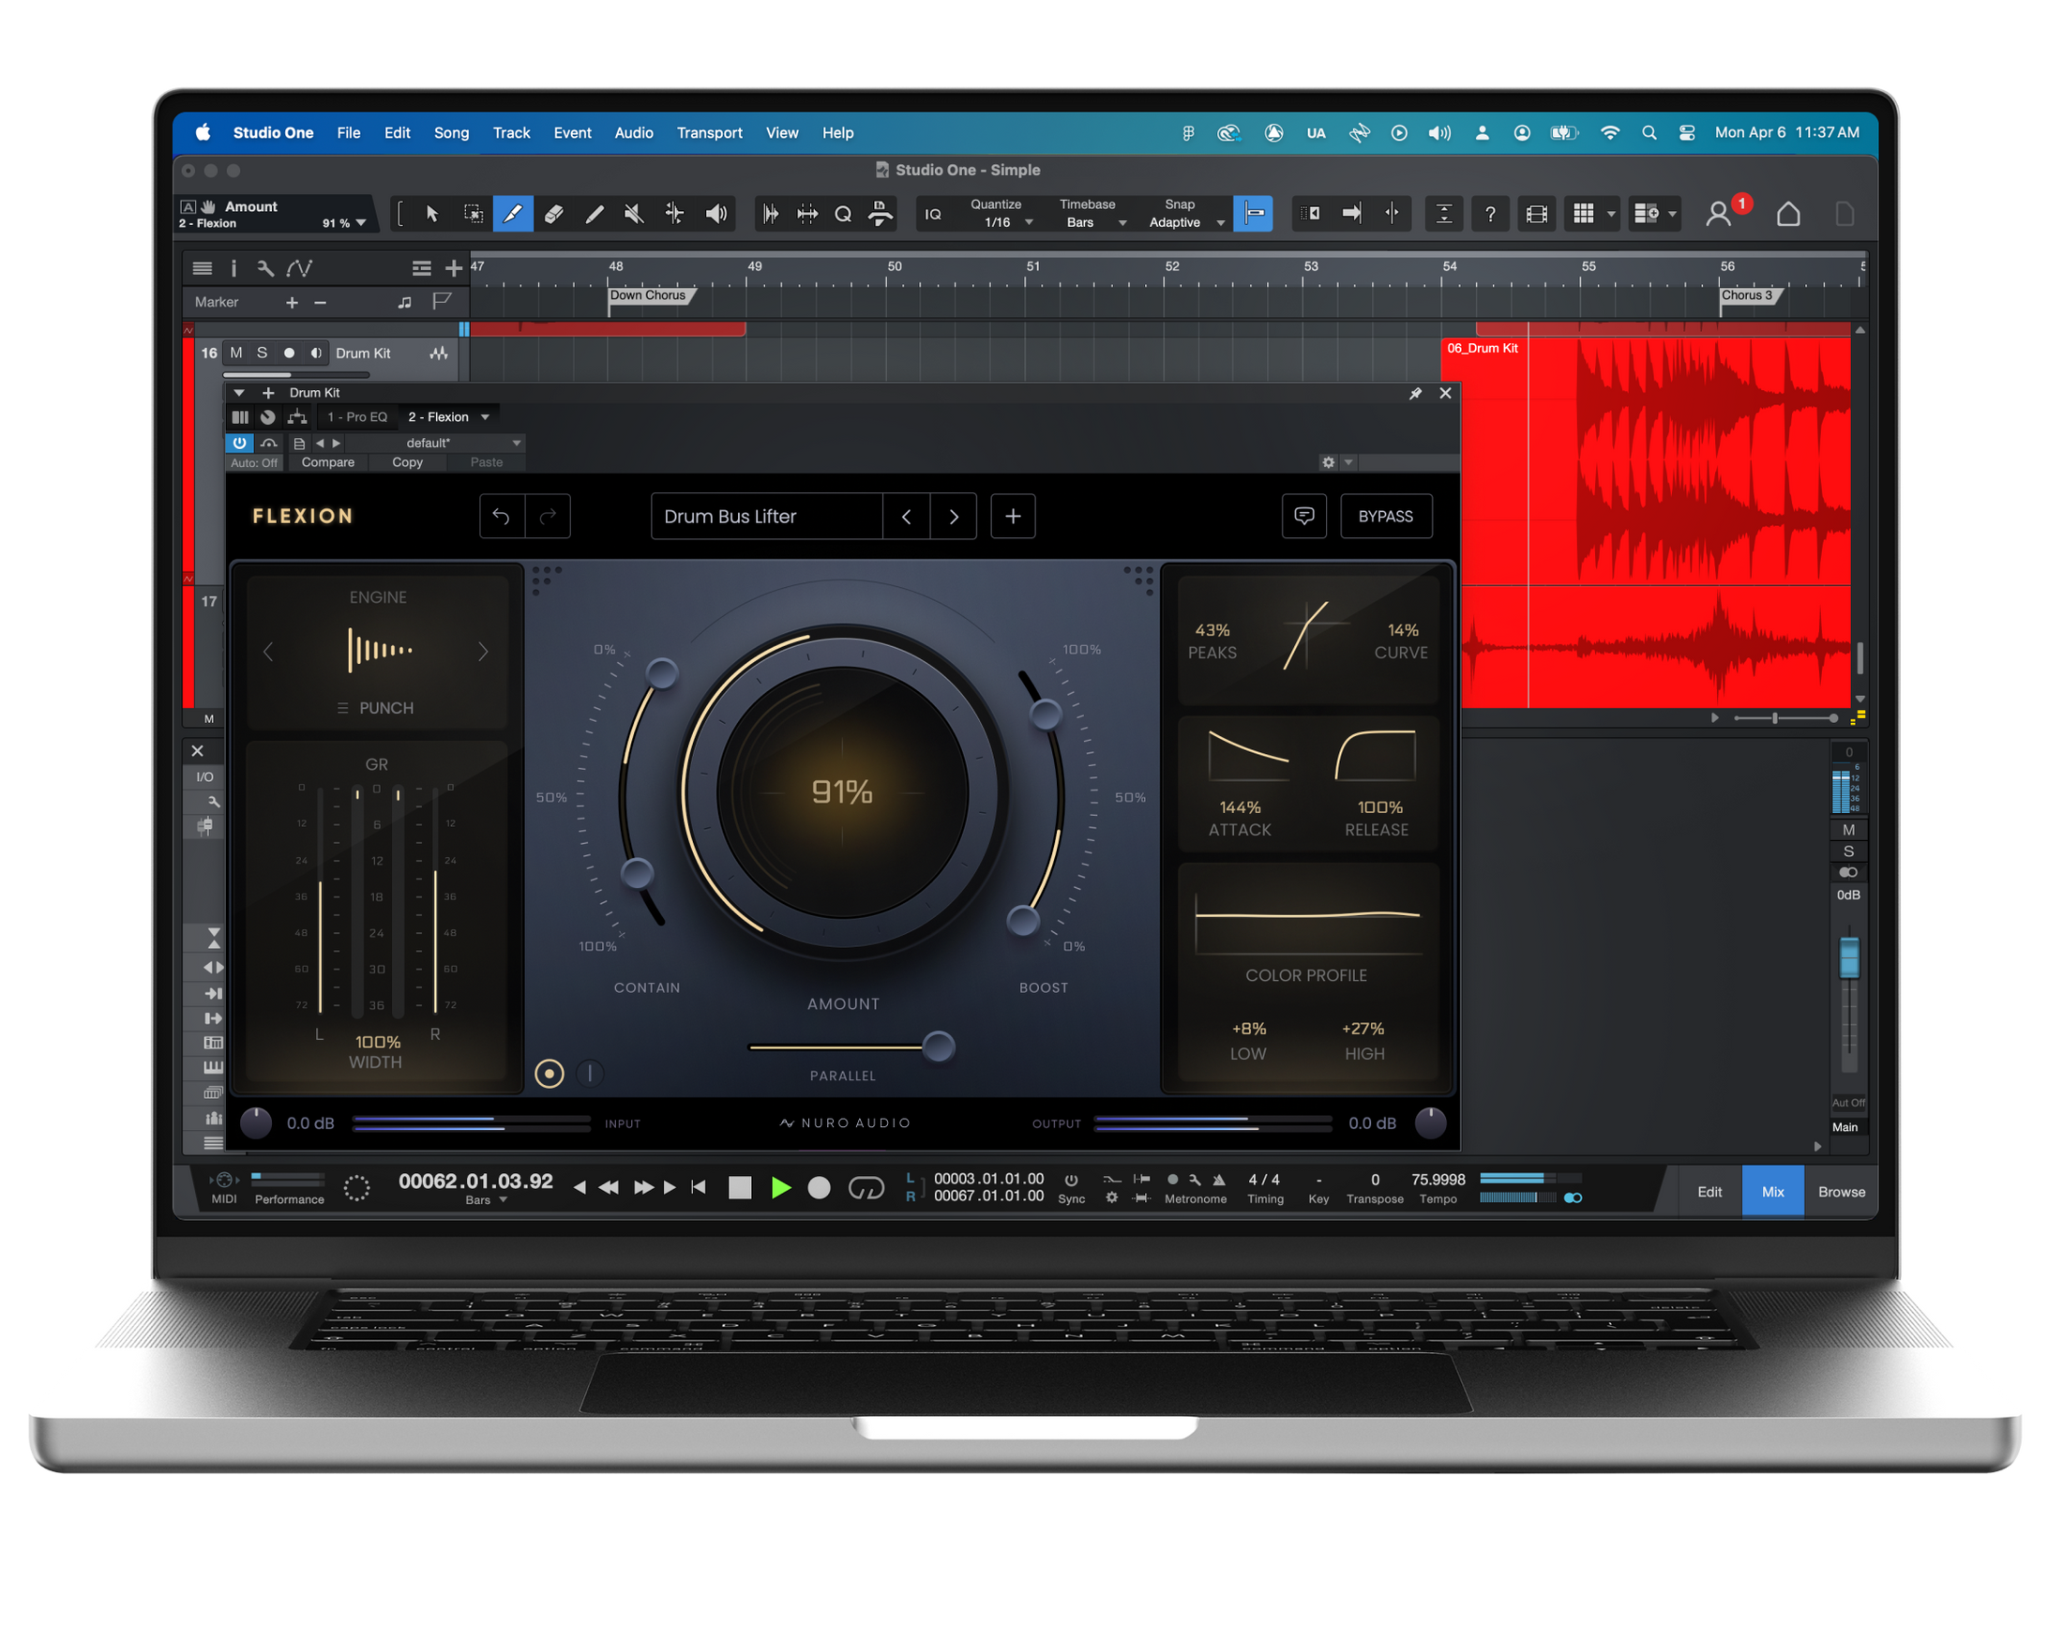Select the Eraser tool

pos(553,213)
